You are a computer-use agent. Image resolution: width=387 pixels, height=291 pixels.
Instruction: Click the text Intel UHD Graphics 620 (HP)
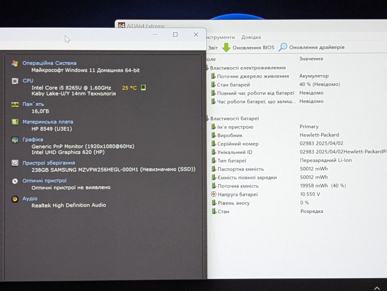tap(68, 152)
